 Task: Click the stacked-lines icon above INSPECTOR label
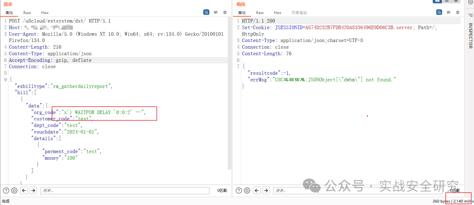pos(470,15)
